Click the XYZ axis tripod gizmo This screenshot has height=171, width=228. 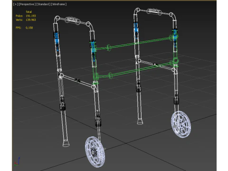tap(17, 161)
